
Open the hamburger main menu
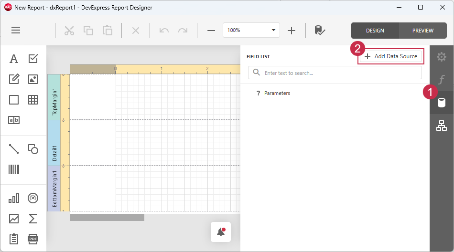tap(16, 30)
